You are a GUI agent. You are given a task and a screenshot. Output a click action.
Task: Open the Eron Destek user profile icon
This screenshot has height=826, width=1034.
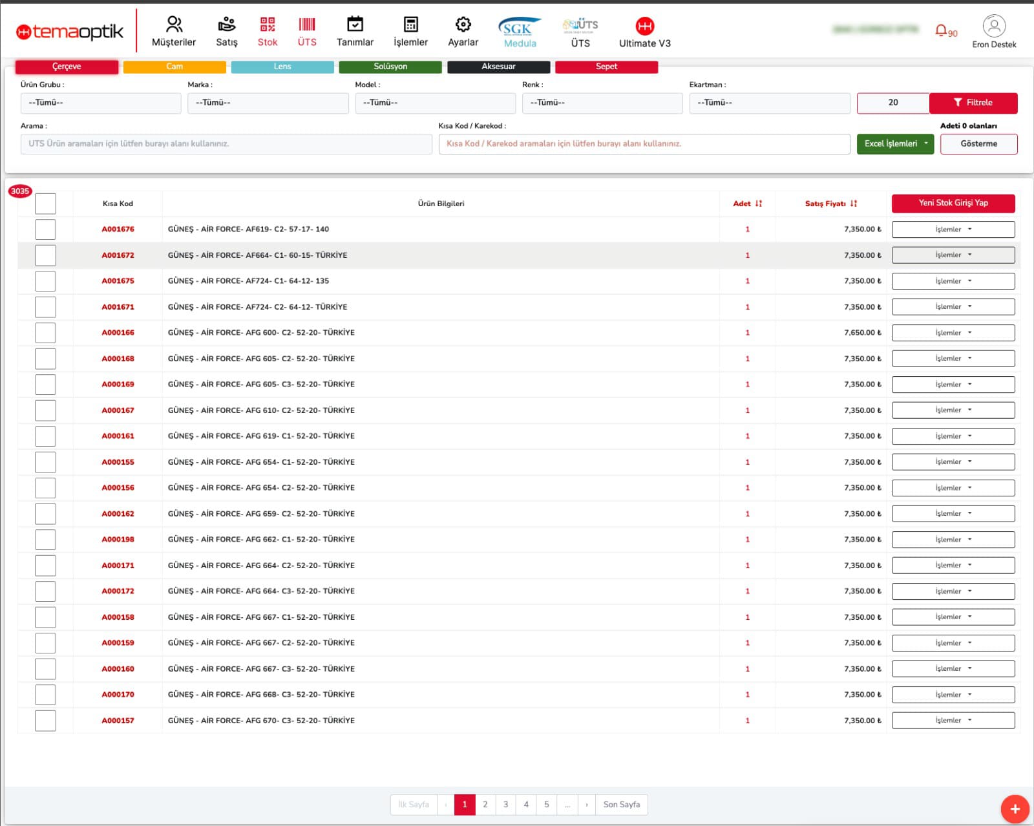tap(994, 26)
